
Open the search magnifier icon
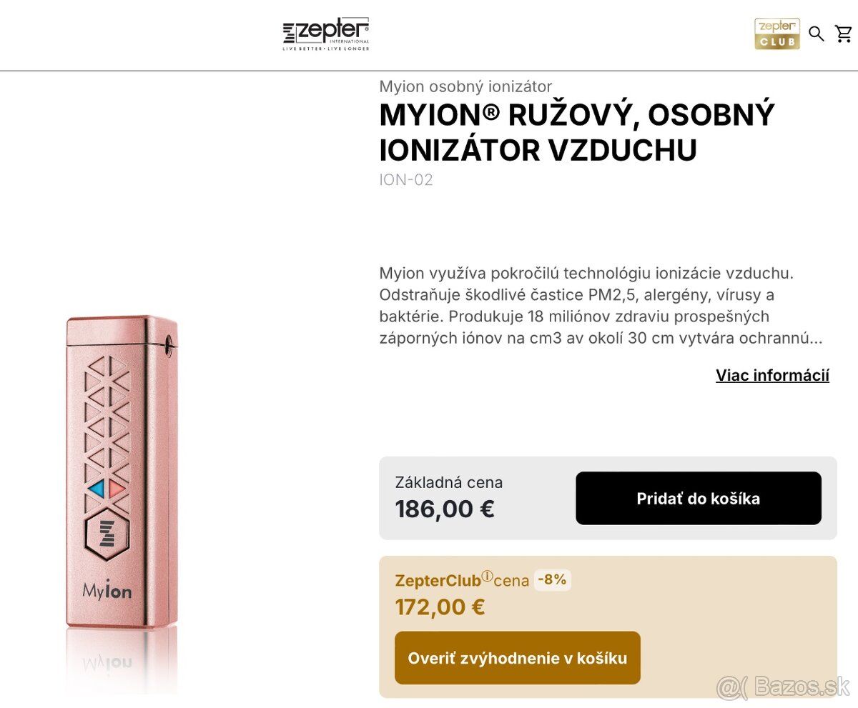click(x=817, y=34)
